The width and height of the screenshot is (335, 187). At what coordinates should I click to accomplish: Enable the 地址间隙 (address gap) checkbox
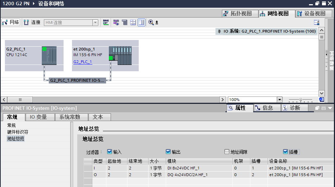(227, 152)
